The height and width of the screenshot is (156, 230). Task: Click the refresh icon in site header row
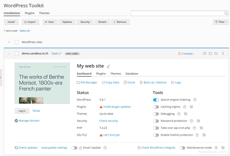(216, 53)
